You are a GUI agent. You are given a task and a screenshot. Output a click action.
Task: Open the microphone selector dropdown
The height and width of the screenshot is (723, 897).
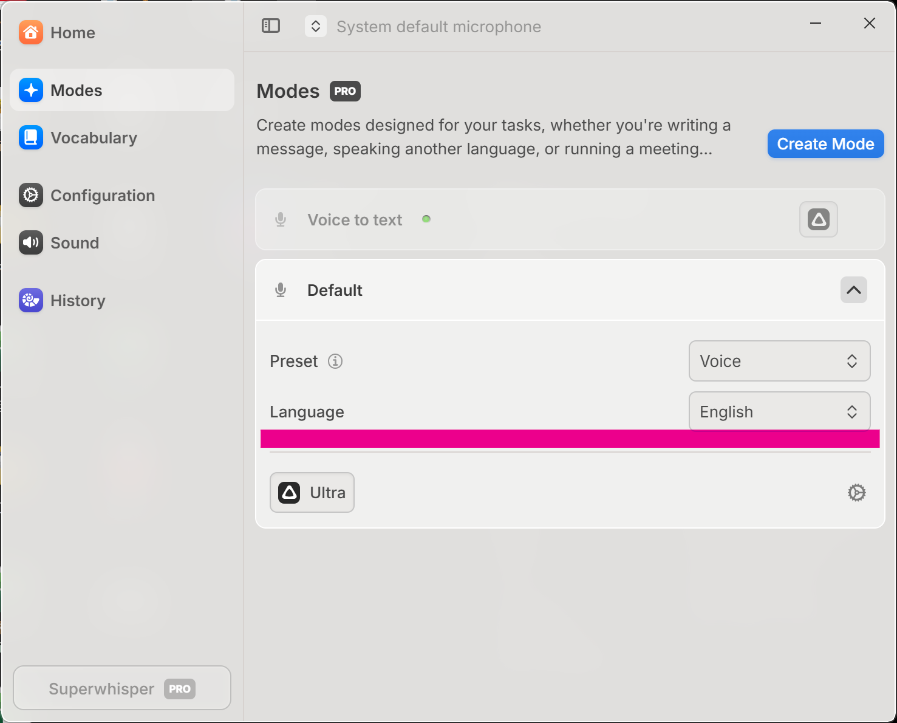pos(316,27)
